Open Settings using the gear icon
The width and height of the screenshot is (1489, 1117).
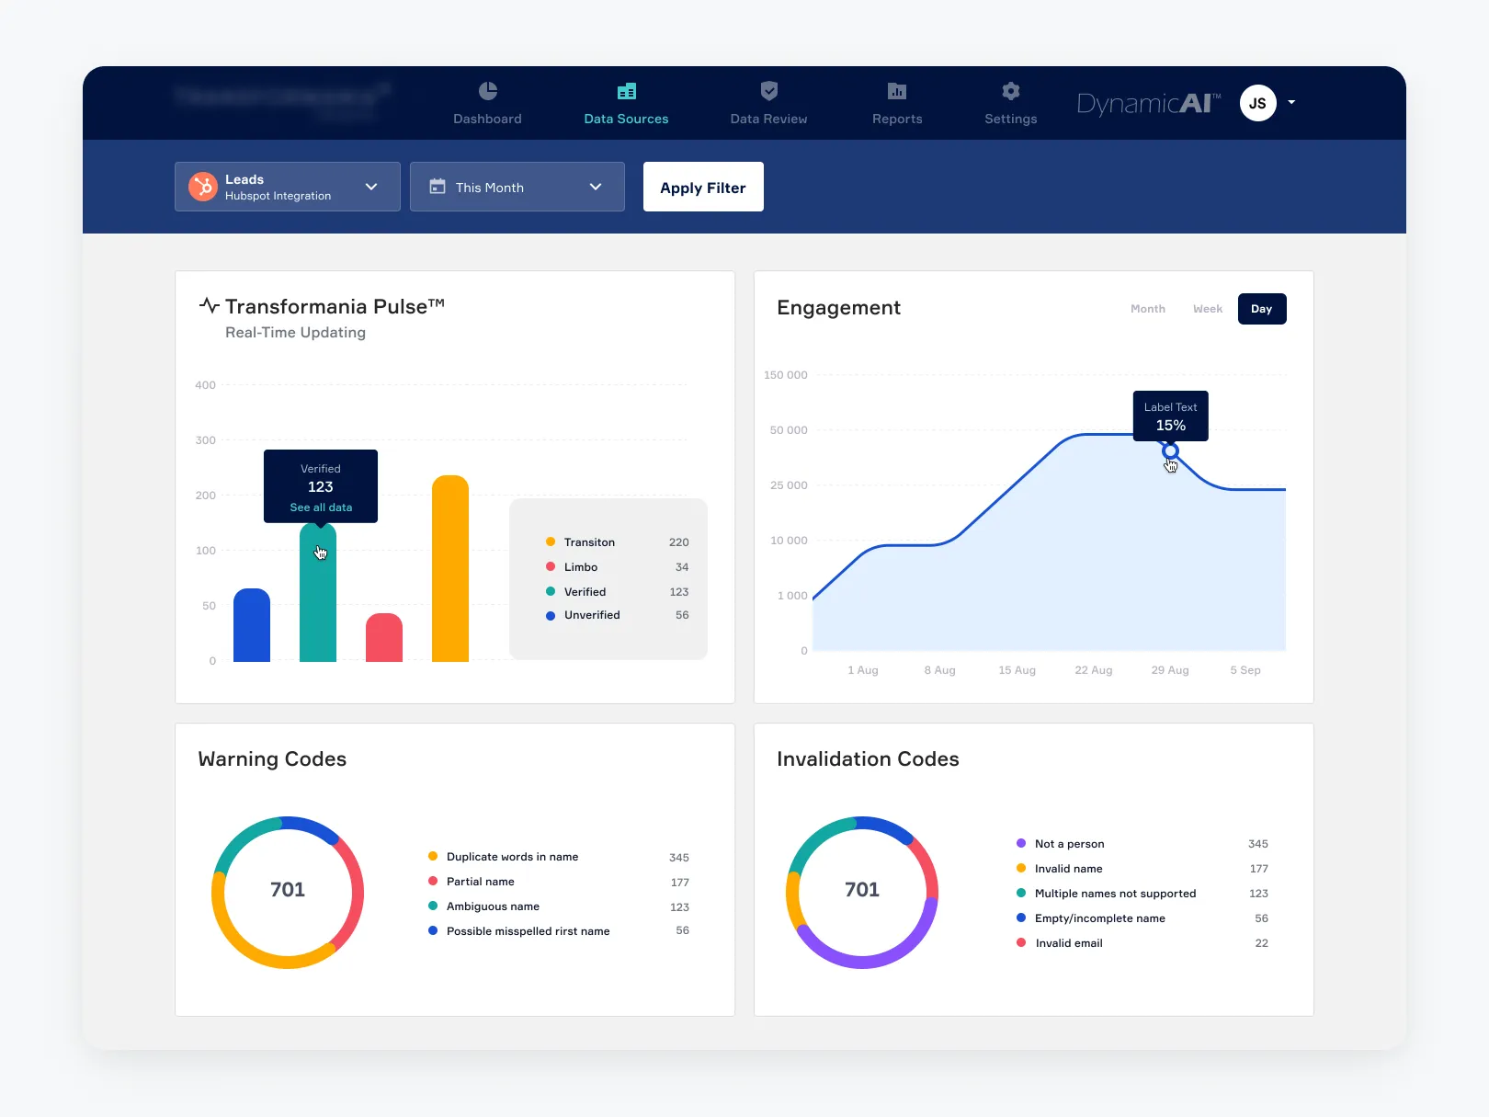tap(1010, 91)
